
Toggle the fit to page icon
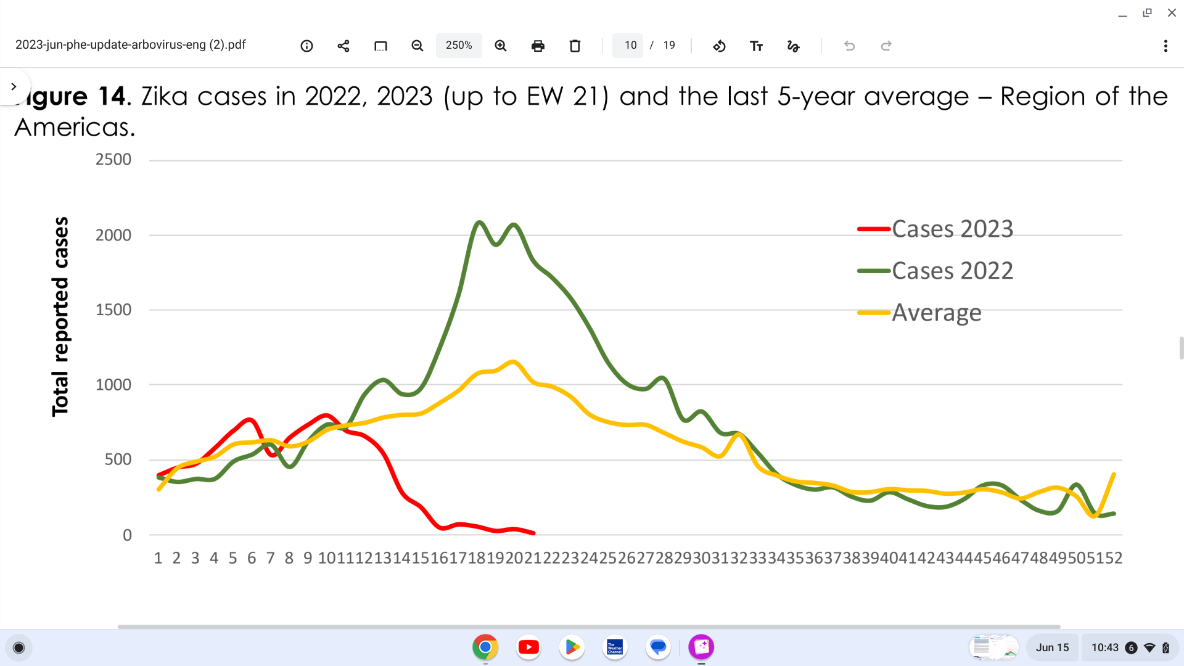tap(380, 46)
